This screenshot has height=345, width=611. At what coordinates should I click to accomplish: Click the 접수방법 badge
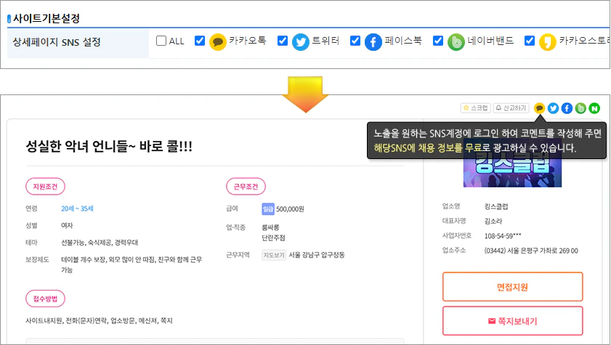(x=45, y=299)
